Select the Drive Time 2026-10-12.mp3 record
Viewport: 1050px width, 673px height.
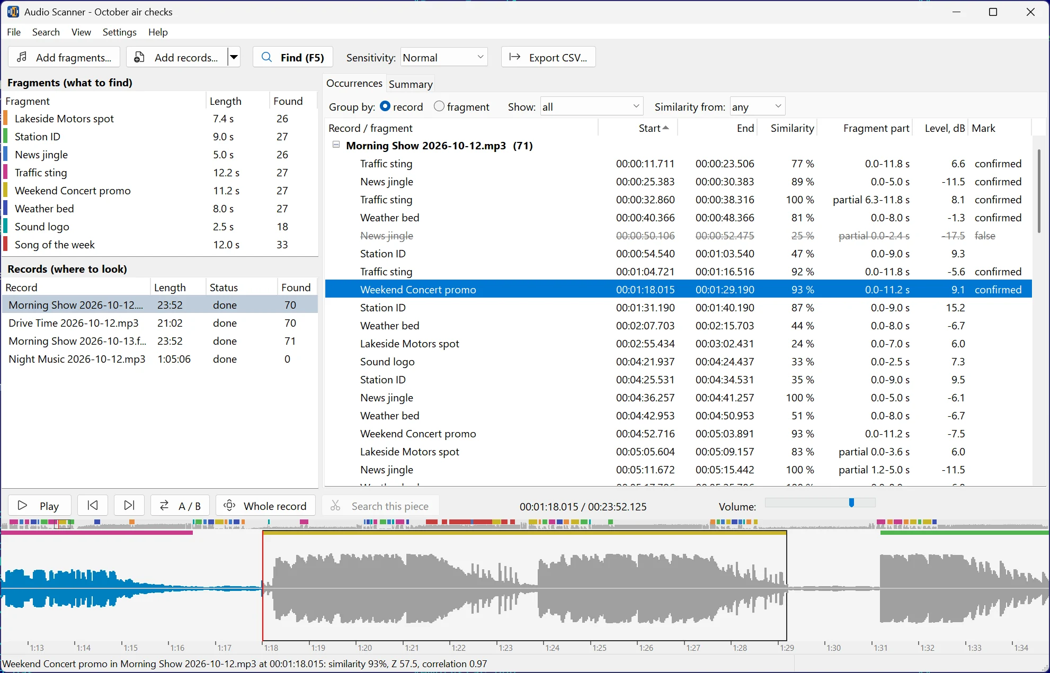(159, 323)
